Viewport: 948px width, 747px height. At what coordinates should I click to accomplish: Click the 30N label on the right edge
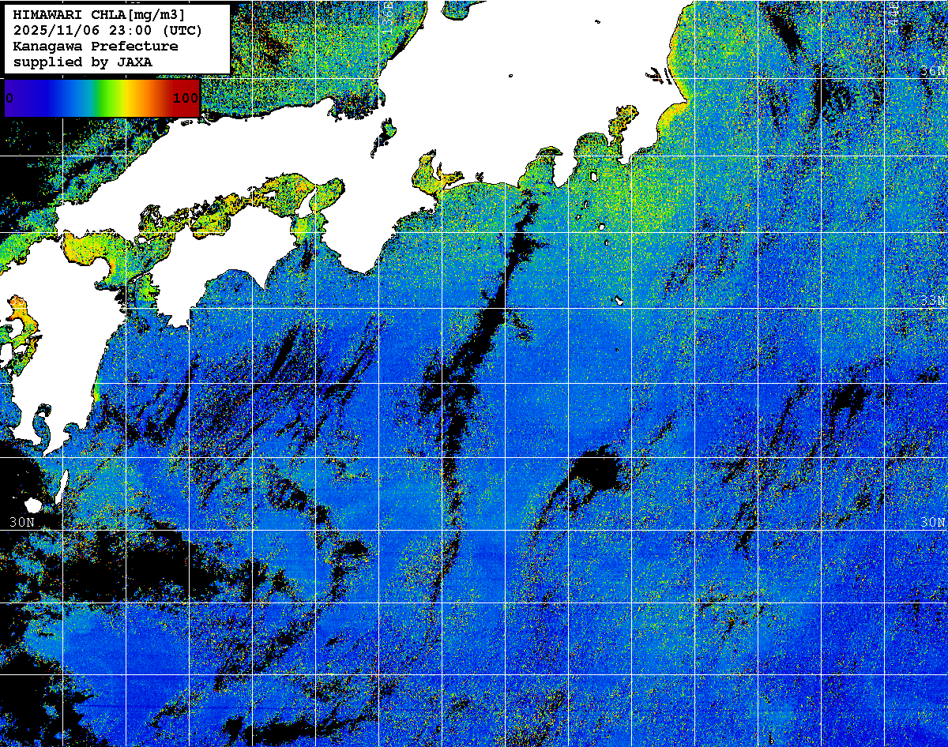click(932, 523)
